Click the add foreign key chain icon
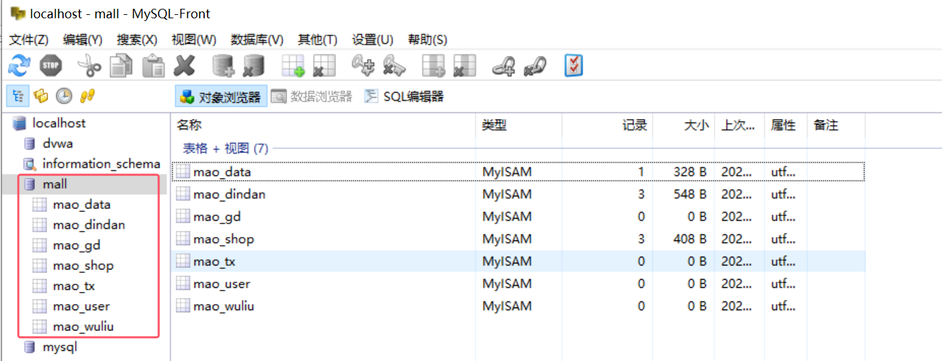 (x=503, y=66)
